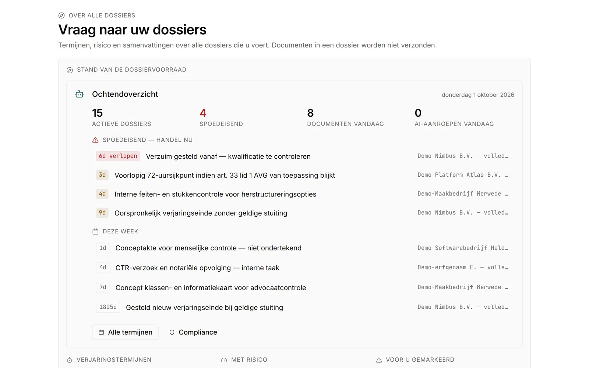Viewport: 589px width, 368px height.
Task: Click the 7d badge under DEZE WEEK
Action: pyautogui.click(x=103, y=287)
